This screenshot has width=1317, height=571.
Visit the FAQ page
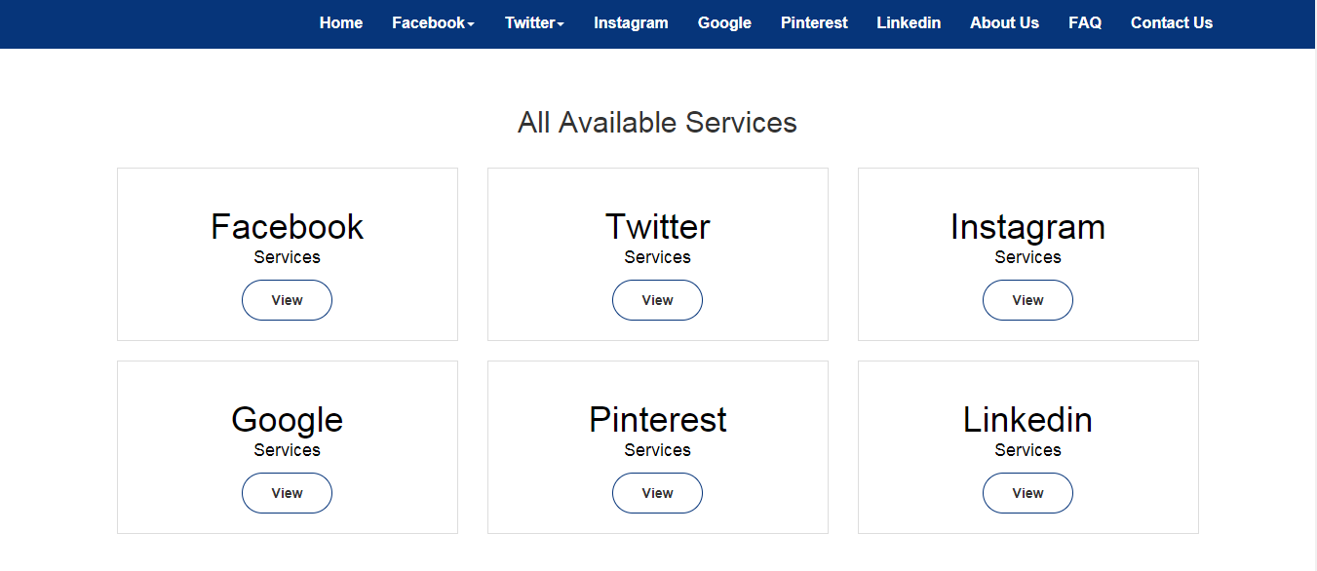click(x=1085, y=23)
